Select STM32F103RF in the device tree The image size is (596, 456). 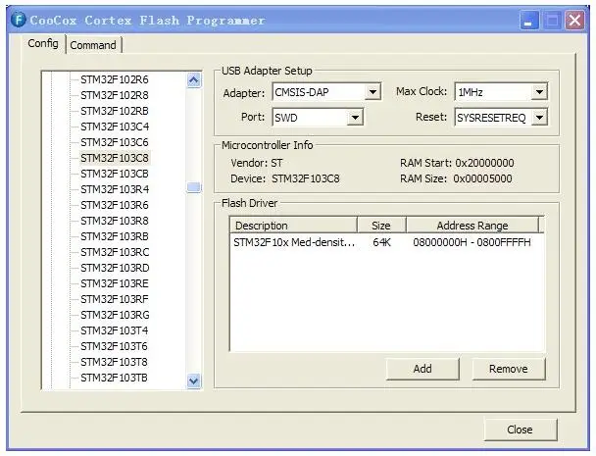[x=115, y=299]
